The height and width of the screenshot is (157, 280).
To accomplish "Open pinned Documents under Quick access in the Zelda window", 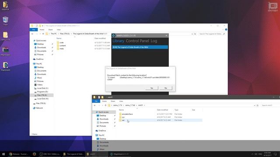I will (x=42, y=51).
